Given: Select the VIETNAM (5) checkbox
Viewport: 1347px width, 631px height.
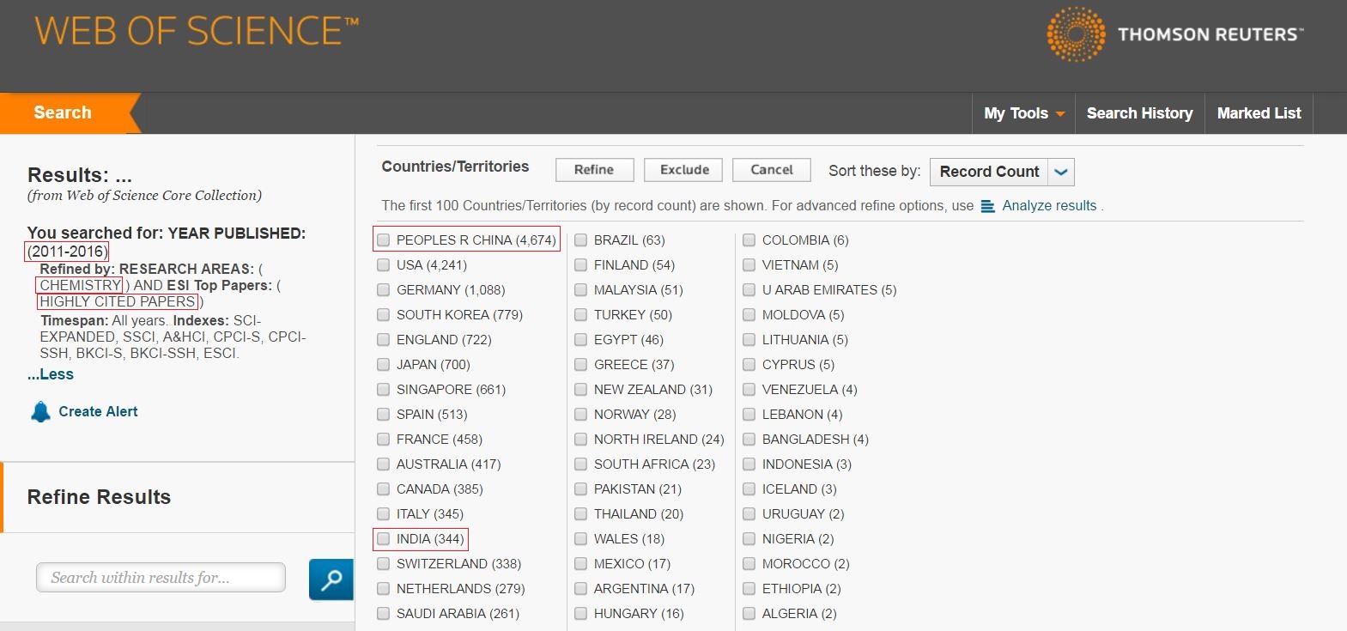Looking at the screenshot, I should click(749, 265).
